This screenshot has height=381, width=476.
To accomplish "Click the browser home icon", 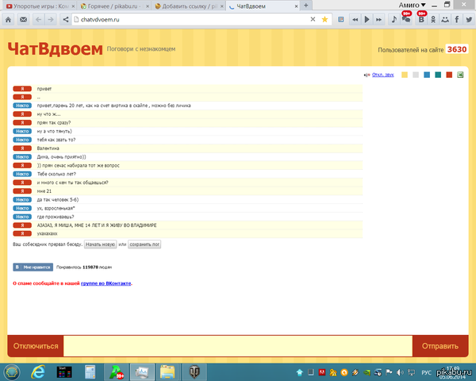I will 7,18.
